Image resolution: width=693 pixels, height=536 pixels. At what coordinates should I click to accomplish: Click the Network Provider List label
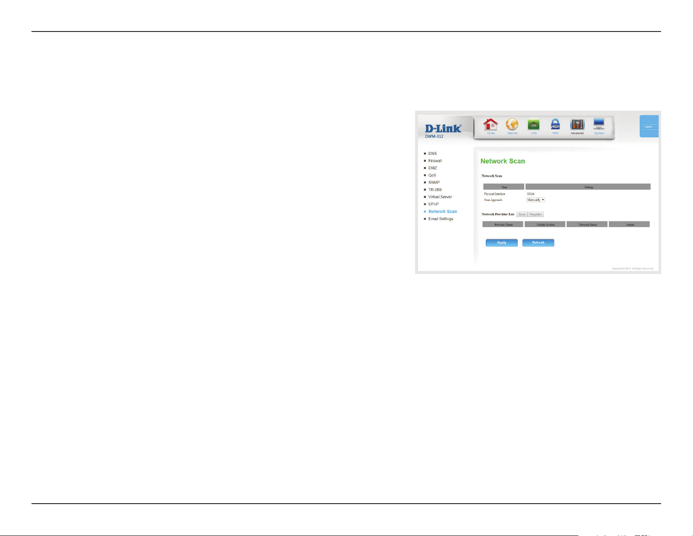498,214
